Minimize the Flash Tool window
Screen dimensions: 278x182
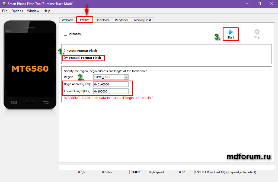pyautogui.click(x=247, y=4)
